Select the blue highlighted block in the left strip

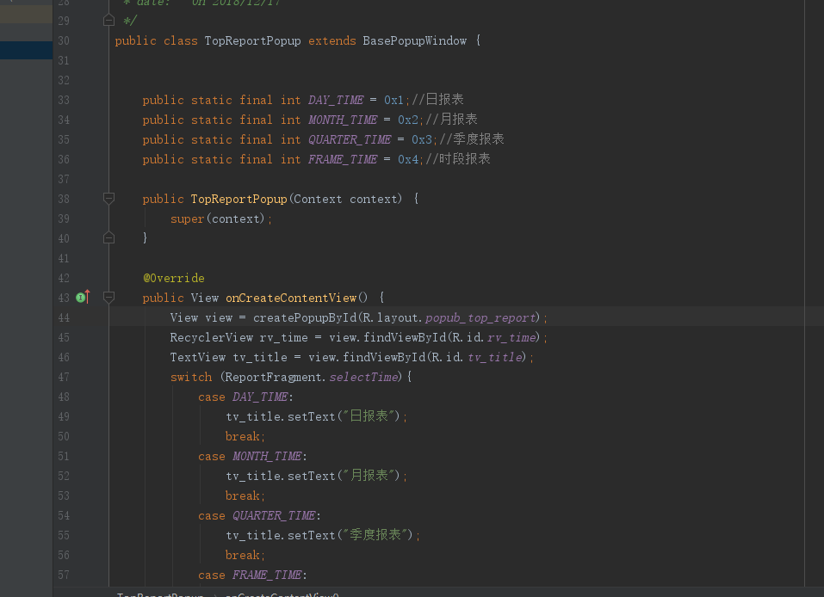26,50
